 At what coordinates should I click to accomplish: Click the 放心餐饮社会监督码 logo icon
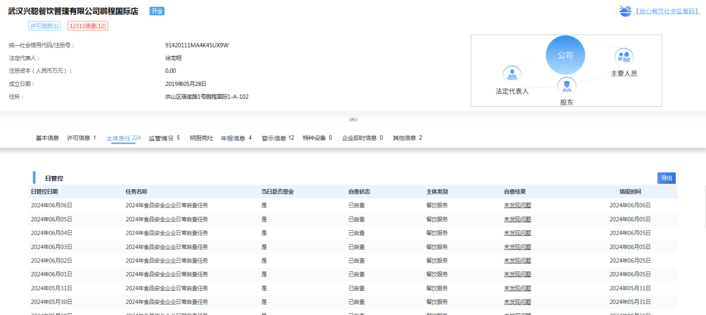[625, 11]
